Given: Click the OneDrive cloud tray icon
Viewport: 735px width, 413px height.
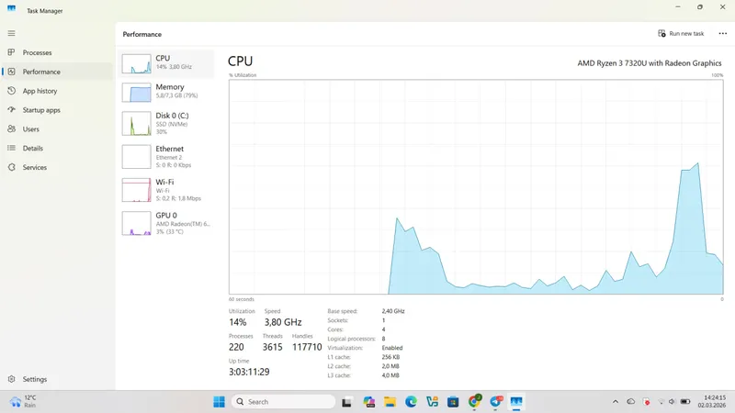Looking at the screenshot, I should click(631, 402).
